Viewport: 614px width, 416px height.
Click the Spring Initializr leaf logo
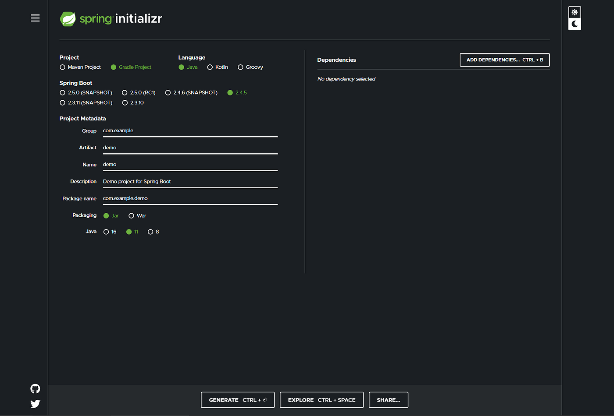coord(68,19)
